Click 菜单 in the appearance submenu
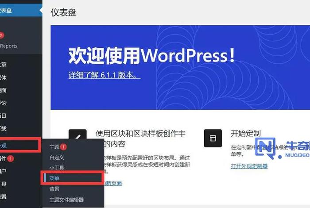The height and width of the screenshot is (208, 310). point(54,178)
